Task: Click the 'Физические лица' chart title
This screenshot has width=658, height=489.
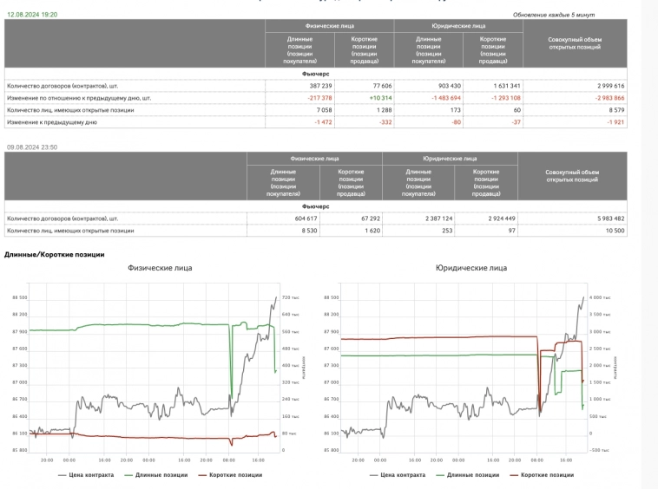Action: click(x=161, y=268)
